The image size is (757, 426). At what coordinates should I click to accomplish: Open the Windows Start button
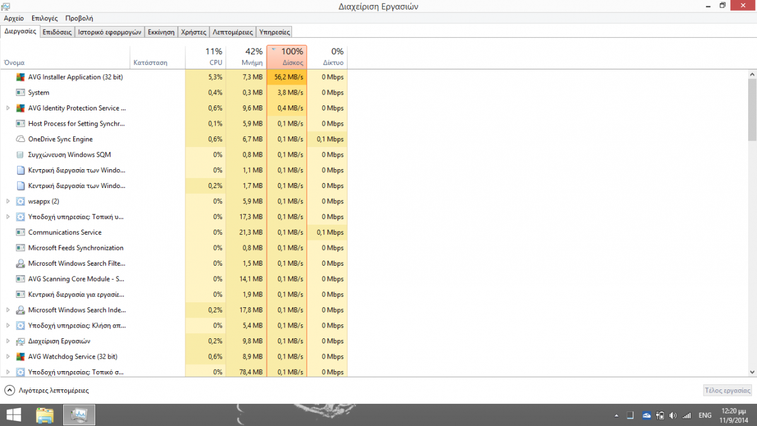13,415
